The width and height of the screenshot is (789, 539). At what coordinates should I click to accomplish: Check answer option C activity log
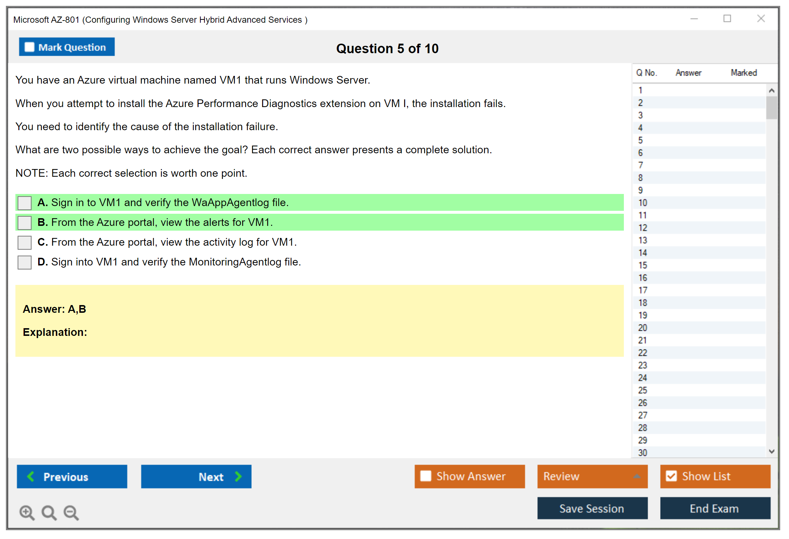pos(25,242)
